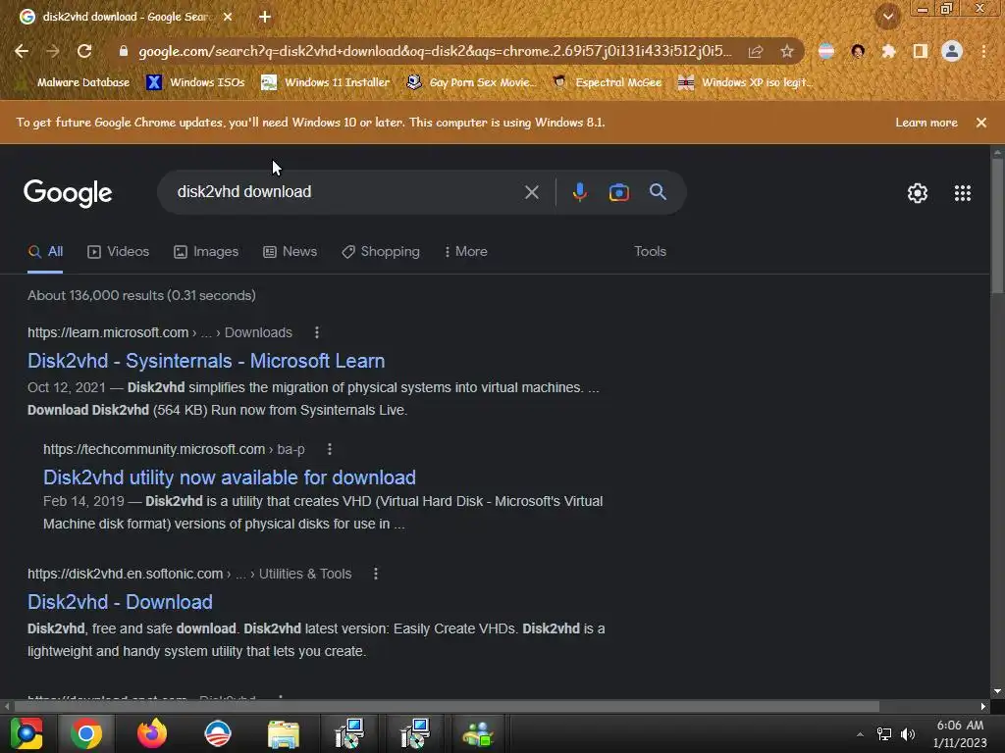The height and width of the screenshot is (753, 1005).
Task: Expand the tab search chevron
Action: coord(888,17)
